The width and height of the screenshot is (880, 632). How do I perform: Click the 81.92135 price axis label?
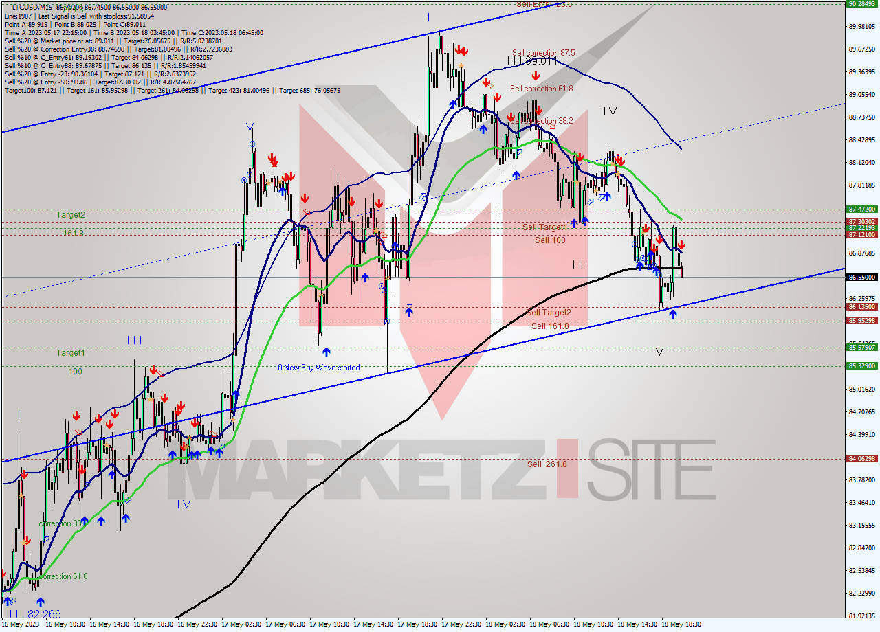click(861, 616)
